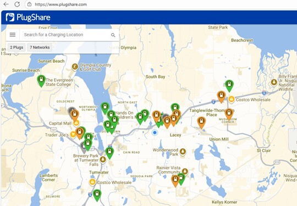
Task: Click the St Clair label
Action: click(x=264, y=150)
